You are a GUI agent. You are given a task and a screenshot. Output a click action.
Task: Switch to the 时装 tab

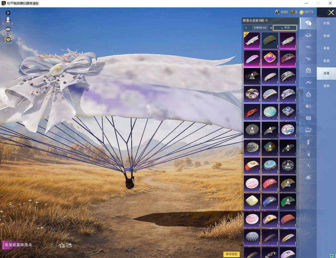click(x=326, y=23)
